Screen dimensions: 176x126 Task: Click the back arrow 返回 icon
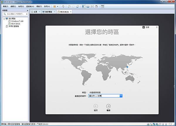(x=96, y=106)
